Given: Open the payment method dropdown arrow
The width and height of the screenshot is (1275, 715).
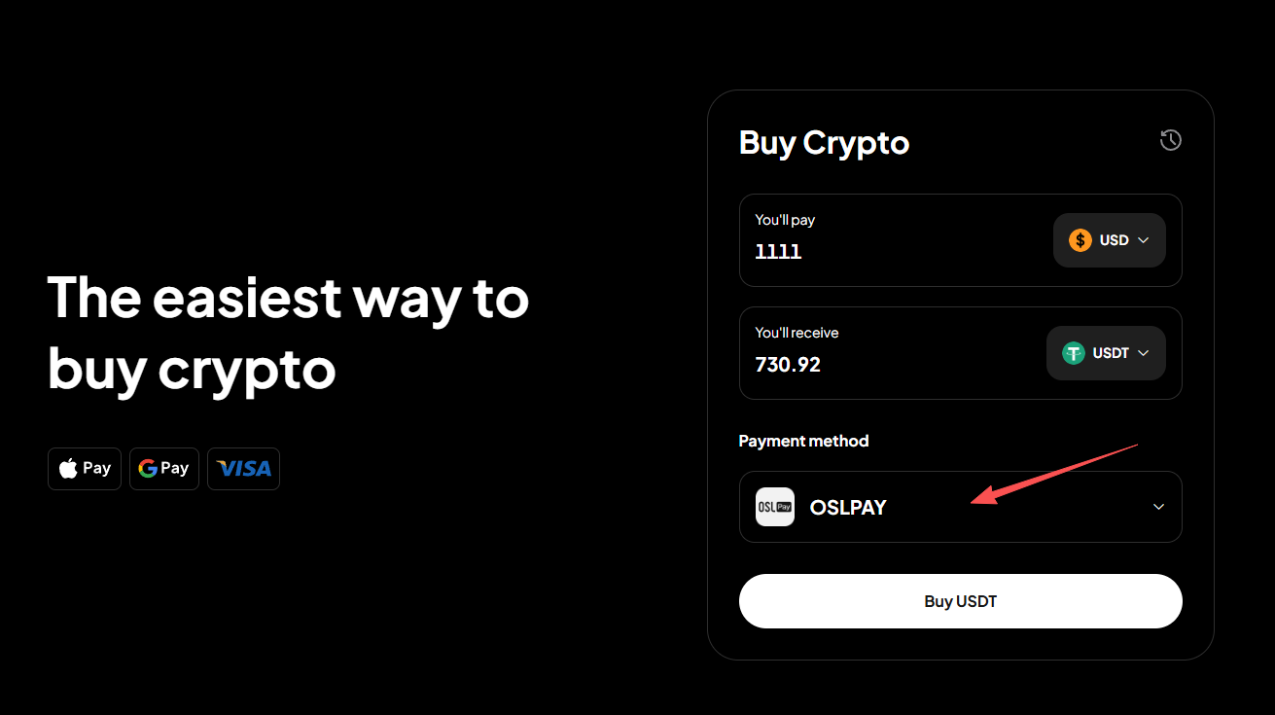Looking at the screenshot, I should pyautogui.click(x=1158, y=507).
